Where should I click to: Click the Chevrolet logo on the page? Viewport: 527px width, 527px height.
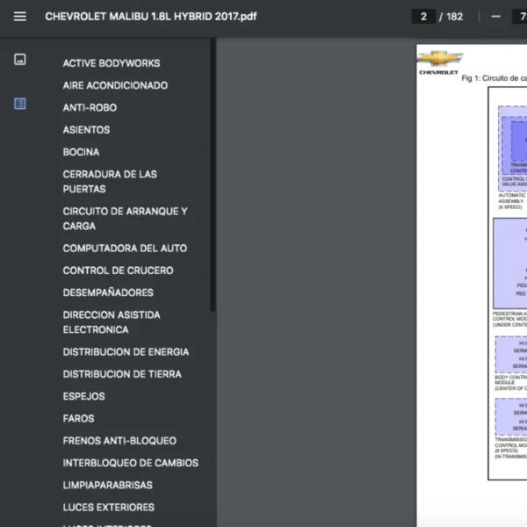439,60
